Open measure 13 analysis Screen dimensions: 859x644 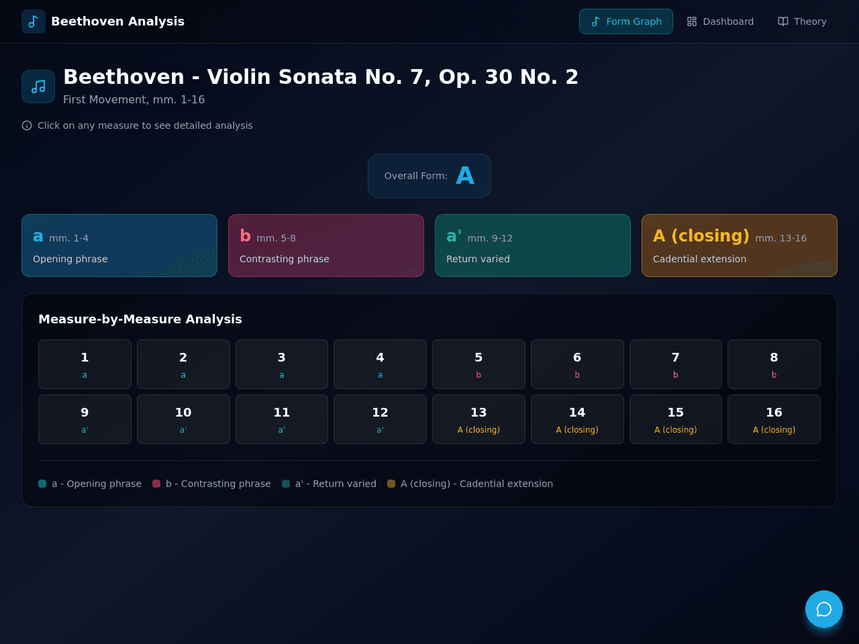[x=478, y=419]
